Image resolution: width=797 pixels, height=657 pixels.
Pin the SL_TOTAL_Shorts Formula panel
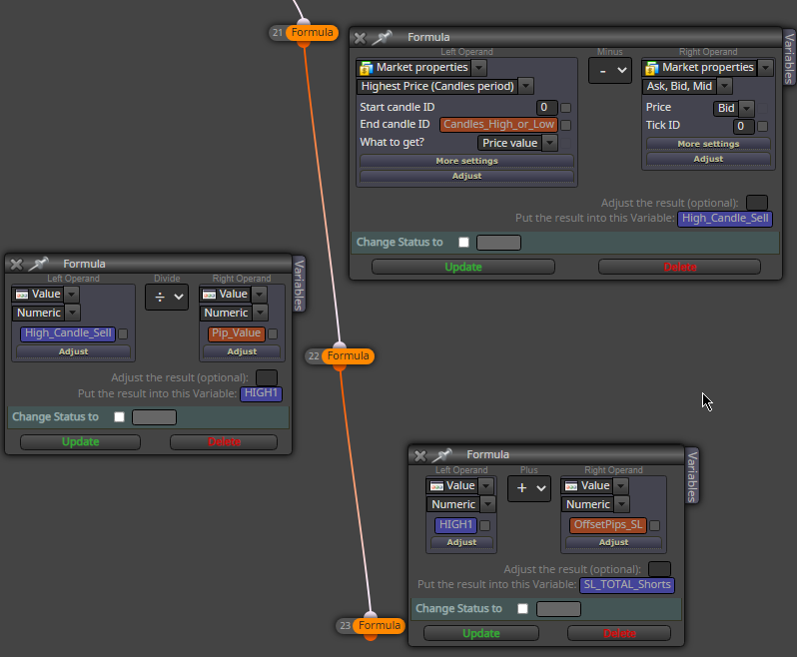[x=441, y=454]
